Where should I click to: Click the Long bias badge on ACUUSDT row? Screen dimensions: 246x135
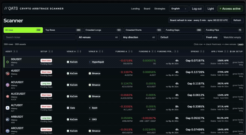[46, 84]
